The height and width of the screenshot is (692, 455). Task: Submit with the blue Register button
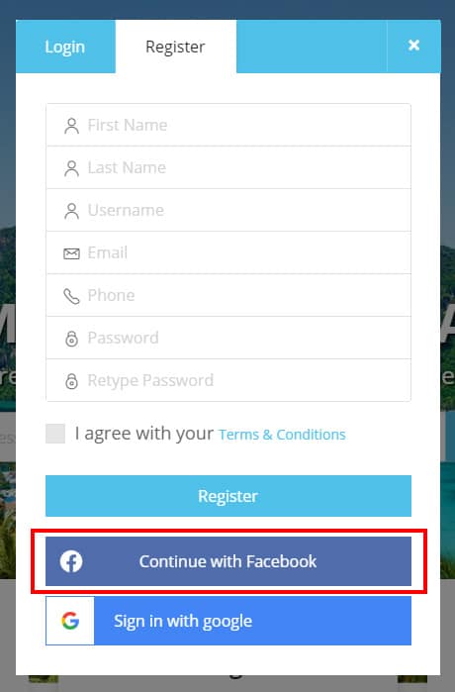228,496
